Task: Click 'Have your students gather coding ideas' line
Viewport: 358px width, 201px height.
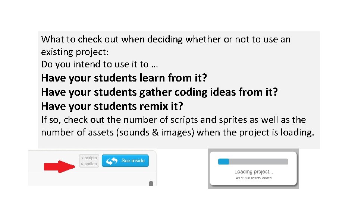Action: coord(159,92)
